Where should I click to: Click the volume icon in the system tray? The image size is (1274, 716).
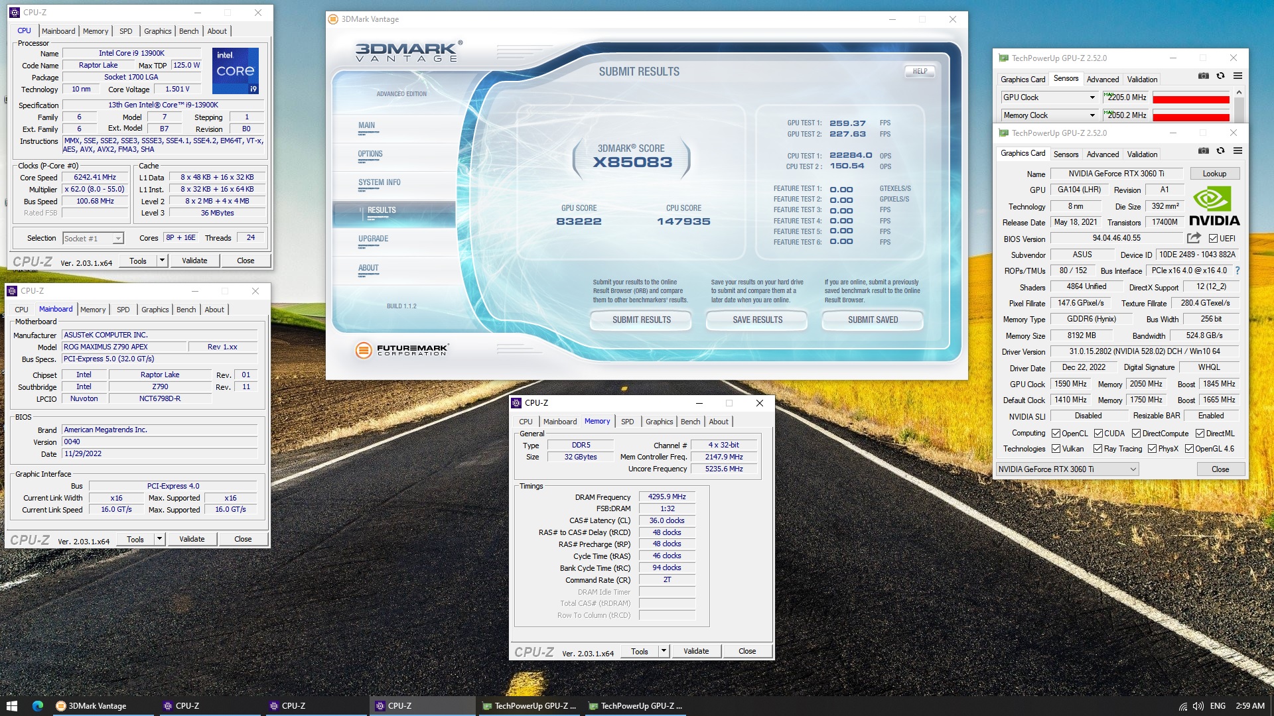[1198, 706]
